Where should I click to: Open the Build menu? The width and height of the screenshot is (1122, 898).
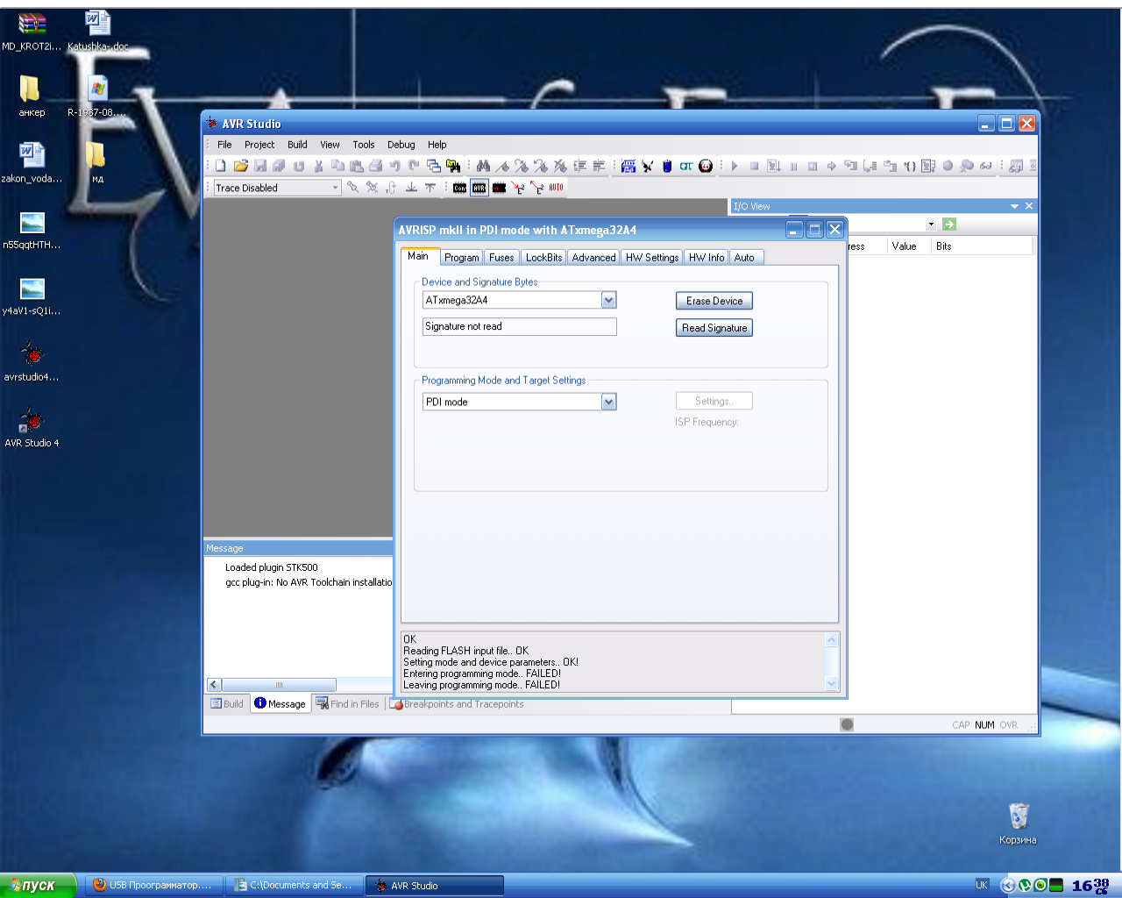tap(297, 145)
